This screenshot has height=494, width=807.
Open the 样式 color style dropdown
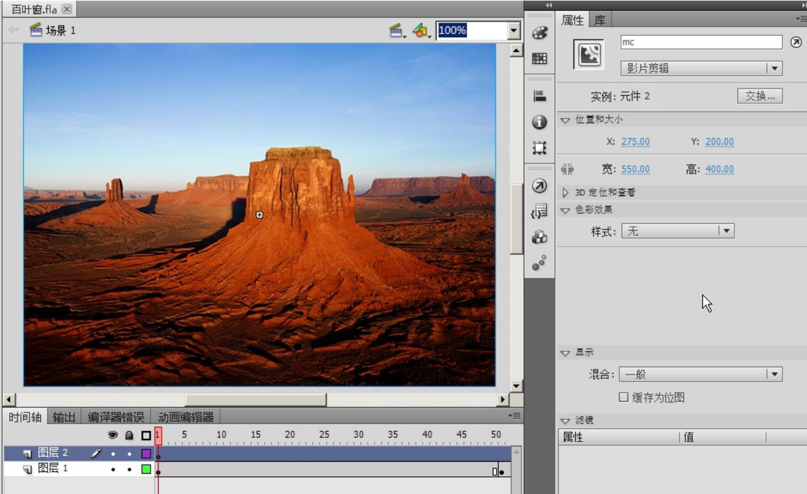click(x=677, y=231)
